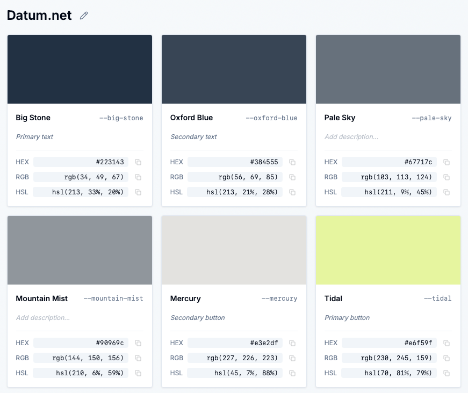Image resolution: width=468 pixels, height=393 pixels.
Task: Edit the 'Secondary text' description
Action: (x=194, y=137)
